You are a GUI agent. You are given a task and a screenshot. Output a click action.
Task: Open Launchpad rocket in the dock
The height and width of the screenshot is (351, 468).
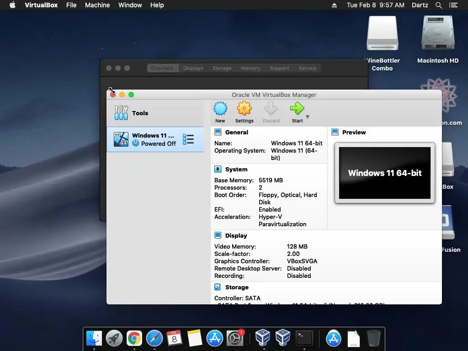tap(114, 338)
